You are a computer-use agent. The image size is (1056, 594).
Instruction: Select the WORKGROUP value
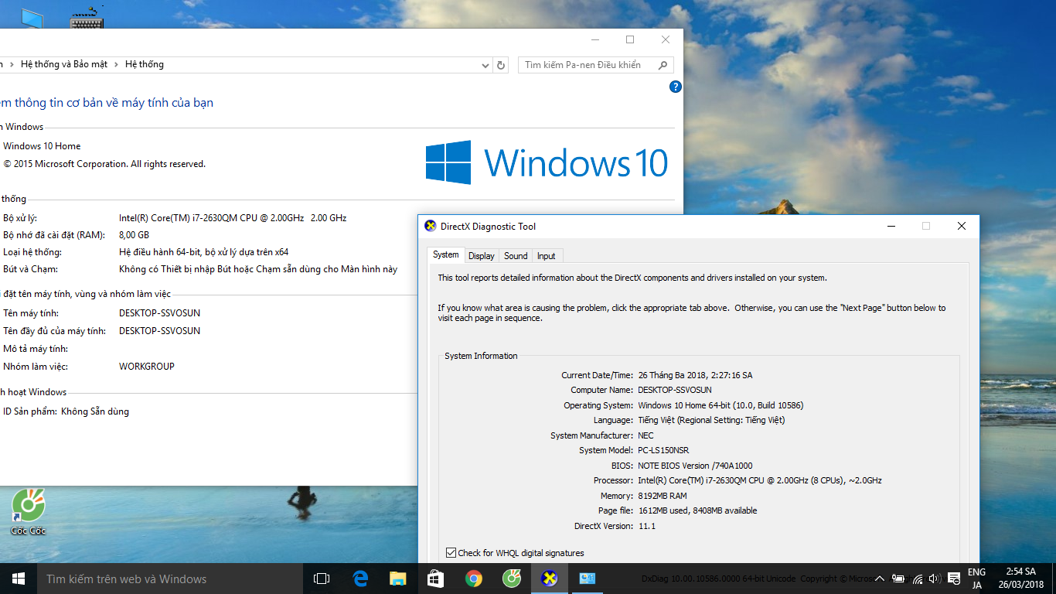pyautogui.click(x=147, y=367)
